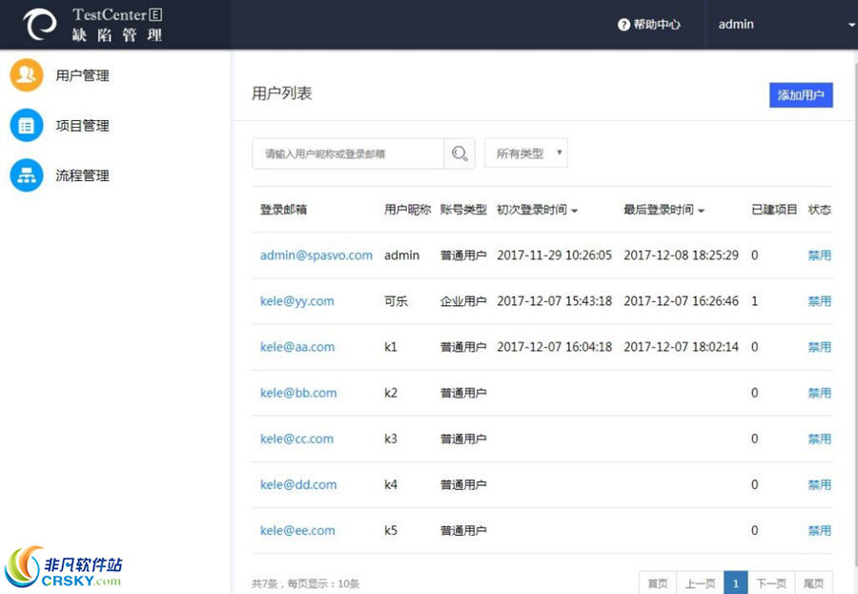Click the 项目管理 sidebar icon

[26, 125]
